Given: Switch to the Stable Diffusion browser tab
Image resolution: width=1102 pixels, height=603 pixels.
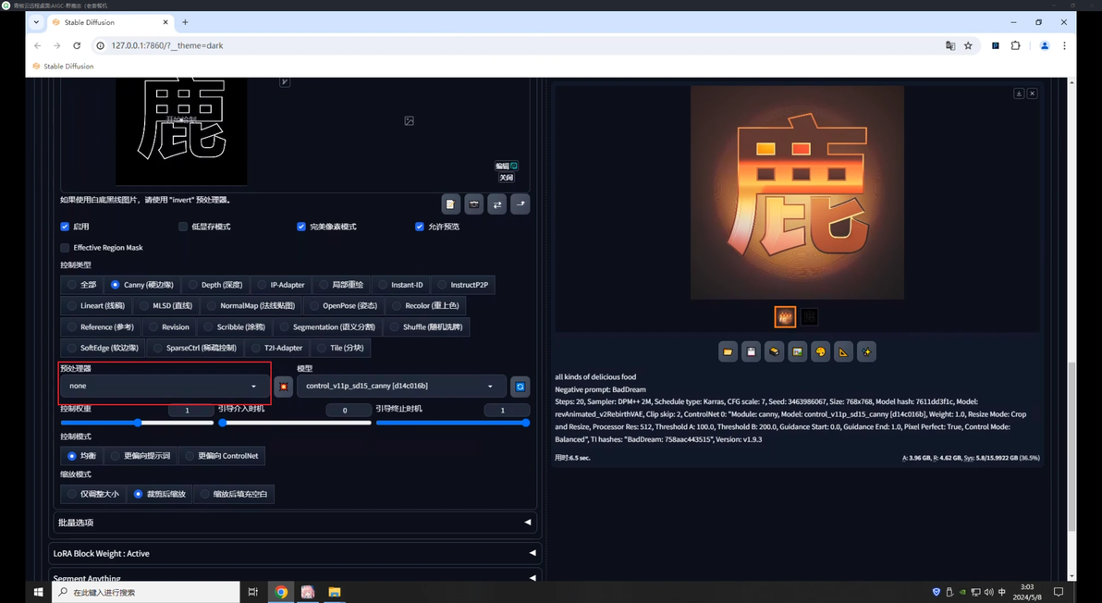Looking at the screenshot, I should 110,22.
